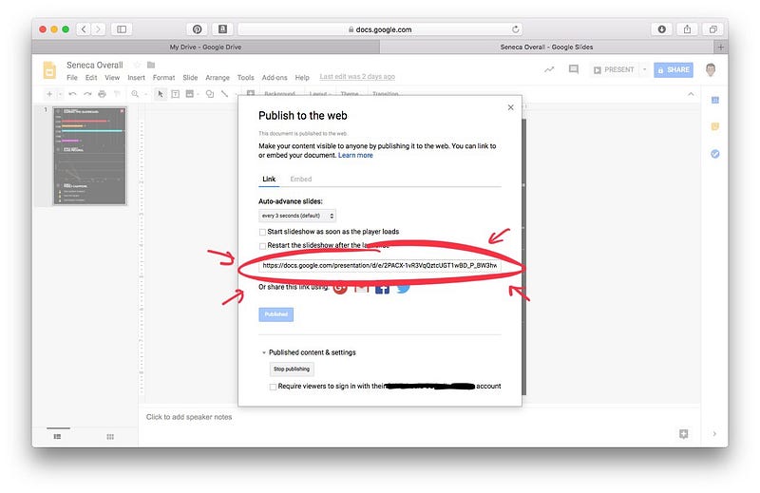This screenshot has width=760, height=493.
Task: Collapse the menus with the up chevron
Action: [x=691, y=94]
